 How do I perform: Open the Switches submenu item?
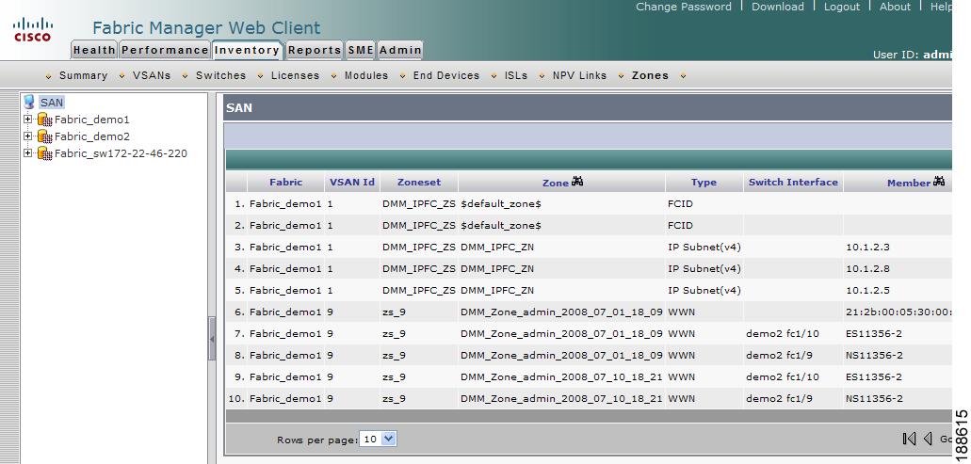(220, 75)
